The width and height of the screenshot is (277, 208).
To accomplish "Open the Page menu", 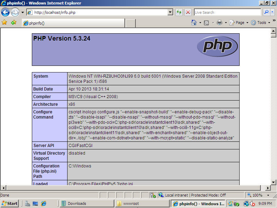I will click(x=239, y=23).
